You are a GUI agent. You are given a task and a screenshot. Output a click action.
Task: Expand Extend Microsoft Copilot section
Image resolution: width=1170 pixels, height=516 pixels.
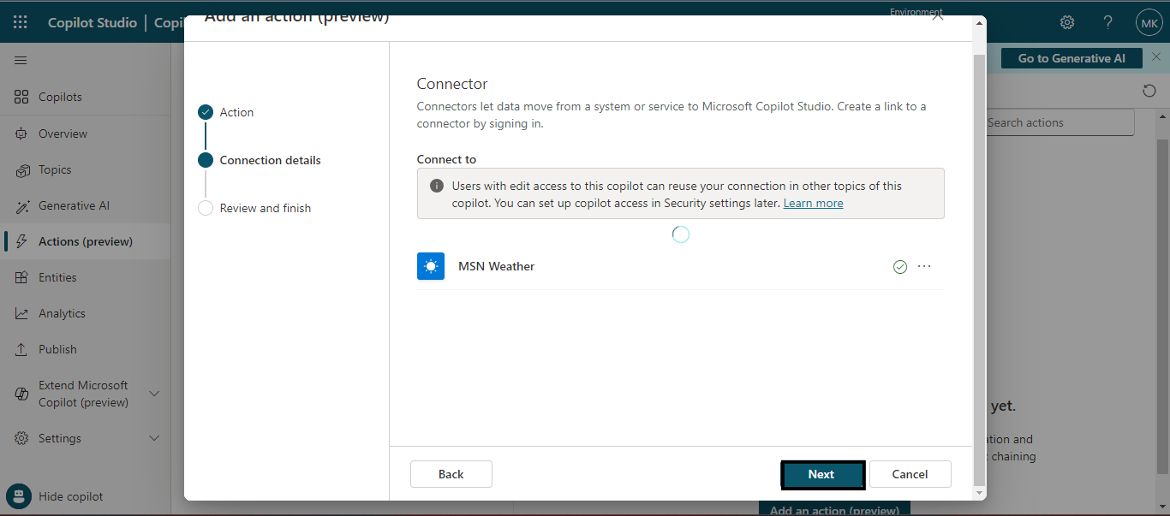click(154, 394)
